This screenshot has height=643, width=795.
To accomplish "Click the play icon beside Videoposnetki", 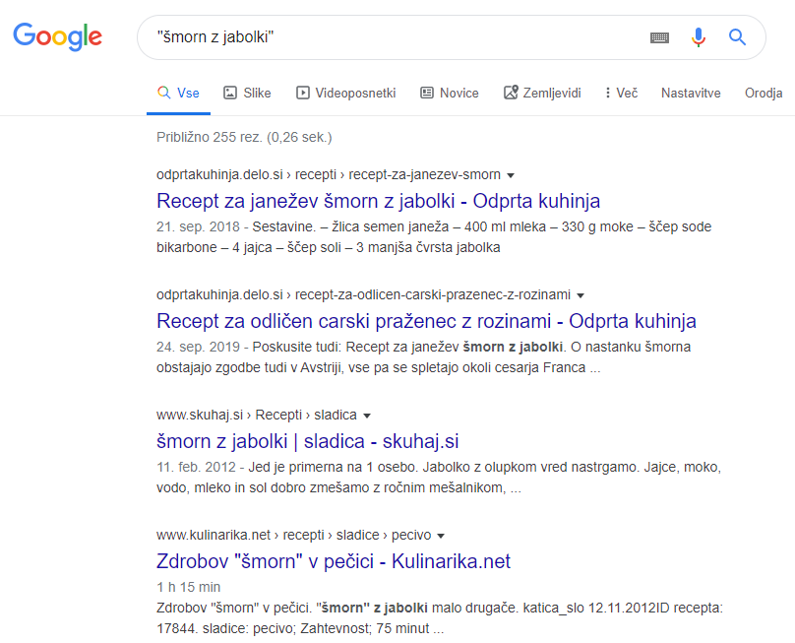I will click(x=303, y=93).
